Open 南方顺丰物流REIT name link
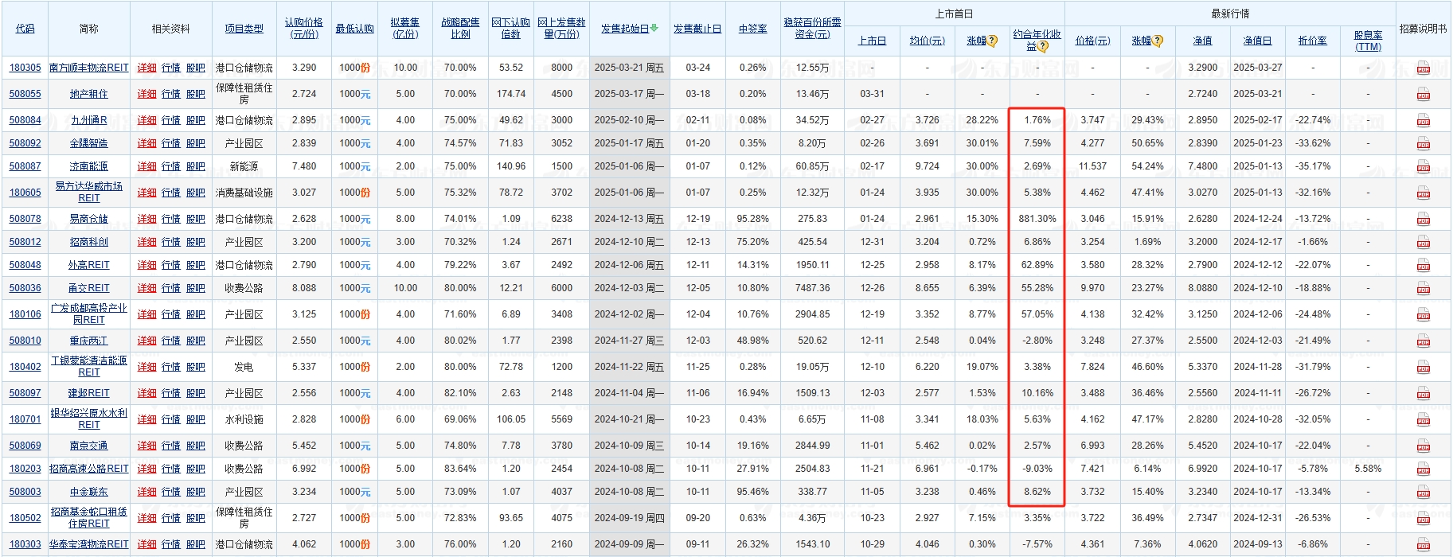 [x=88, y=68]
